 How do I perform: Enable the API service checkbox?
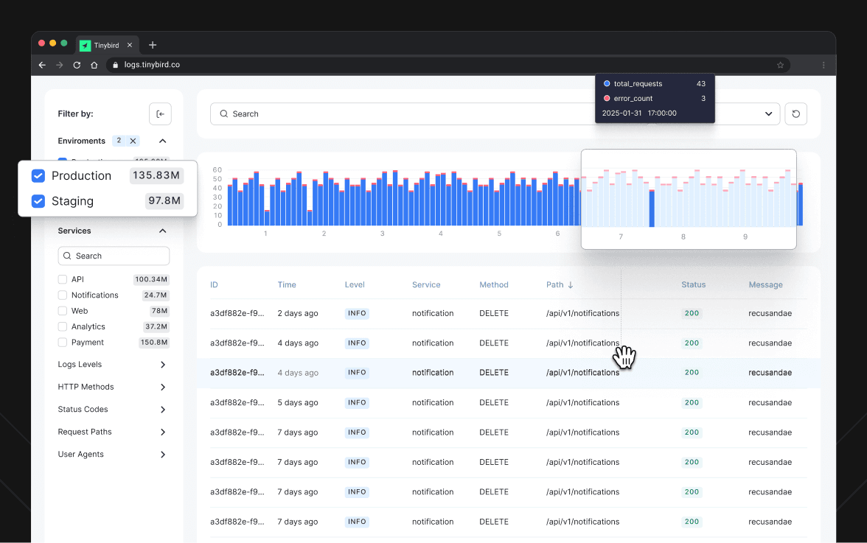[63, 279]
